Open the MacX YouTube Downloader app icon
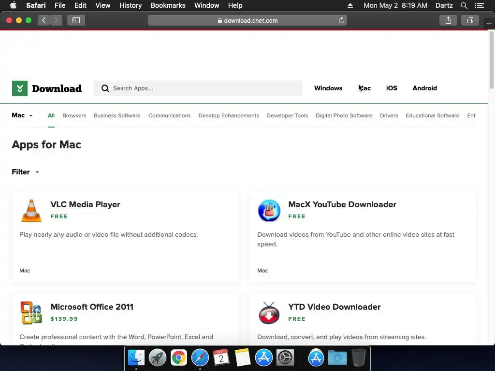This screenshot has height=371, width=495. 269,211
